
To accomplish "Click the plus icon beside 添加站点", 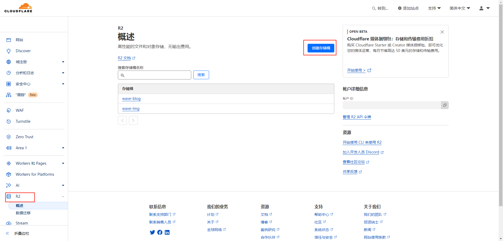I will tap(400, 8).
